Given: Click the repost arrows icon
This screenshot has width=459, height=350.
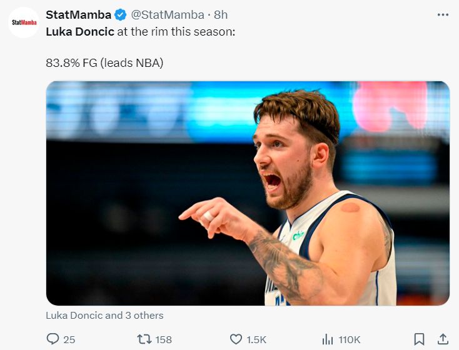Looking at the screenshot, I should click(x=144, y=339).
